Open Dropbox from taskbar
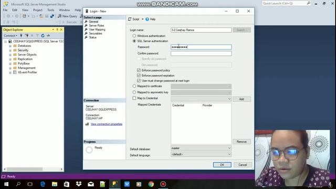The image size is (336, 189). point(79,184)
